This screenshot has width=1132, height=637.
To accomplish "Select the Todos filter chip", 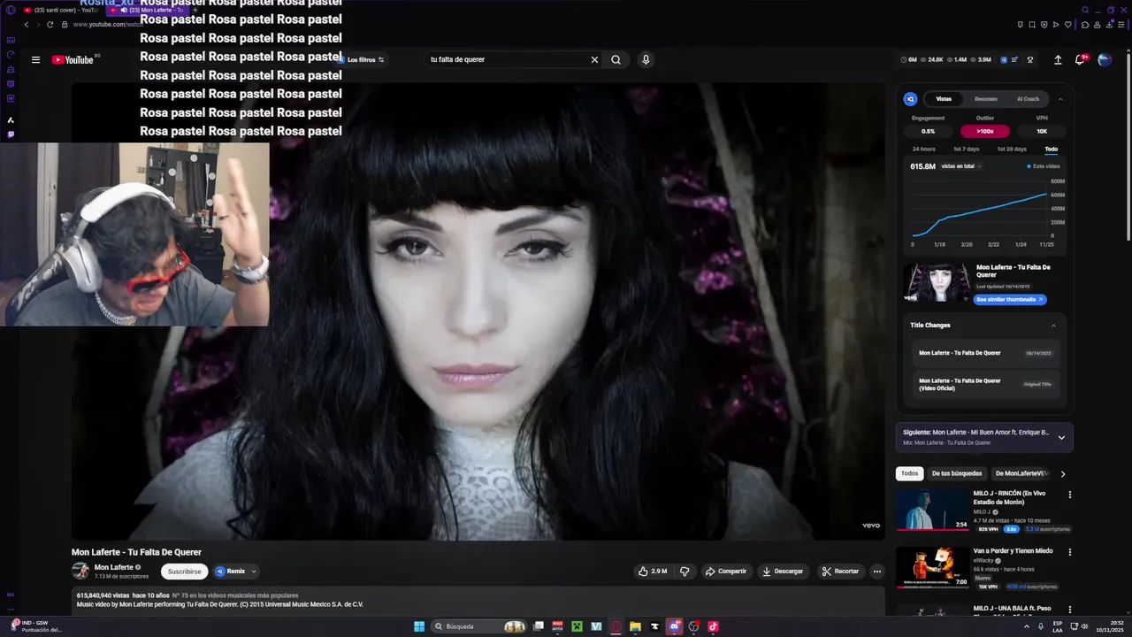I will click(x=909, y=473).
